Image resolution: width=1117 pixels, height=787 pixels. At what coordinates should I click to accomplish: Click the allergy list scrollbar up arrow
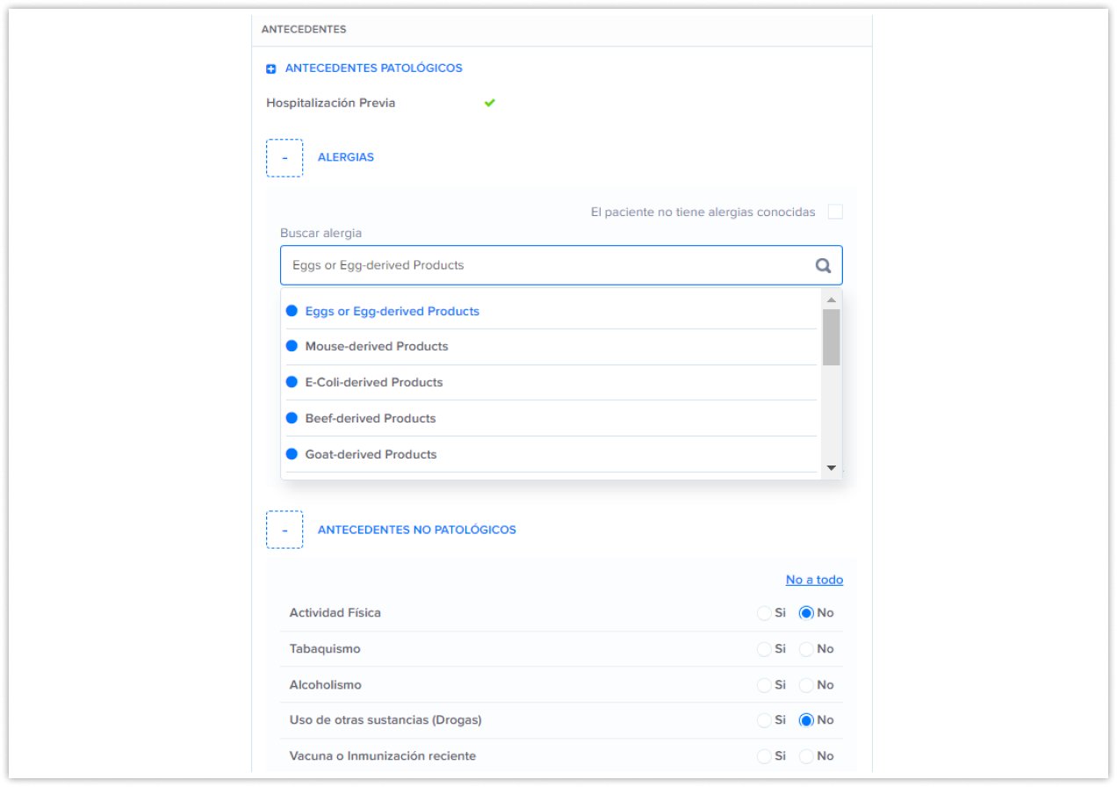click(831, 300)
